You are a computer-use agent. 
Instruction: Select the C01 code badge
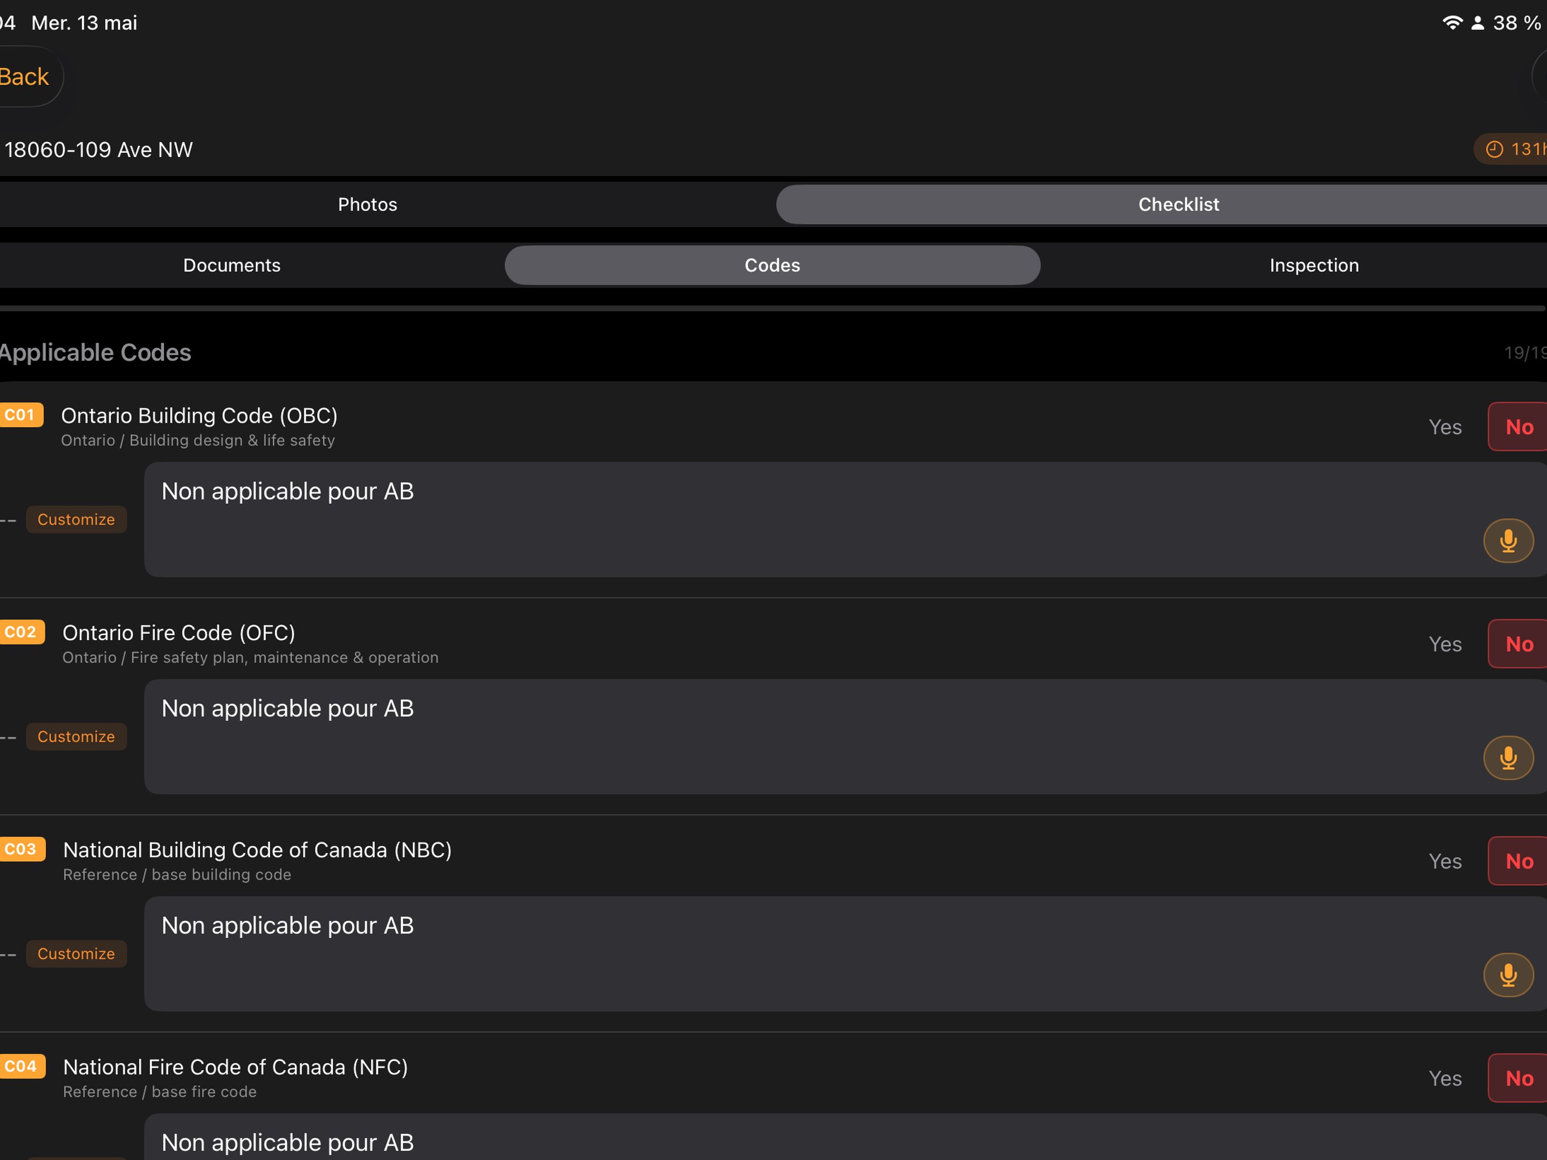tap(21, 415)
